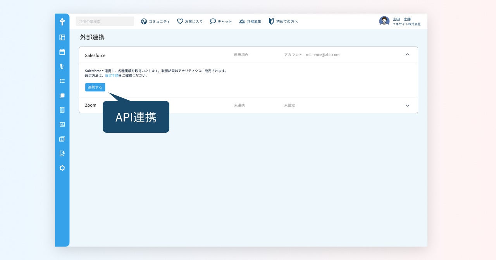This screenshot has height=260, width=496.
Task: Open the settings gear icon in sidebar
Action: (62, 168)
